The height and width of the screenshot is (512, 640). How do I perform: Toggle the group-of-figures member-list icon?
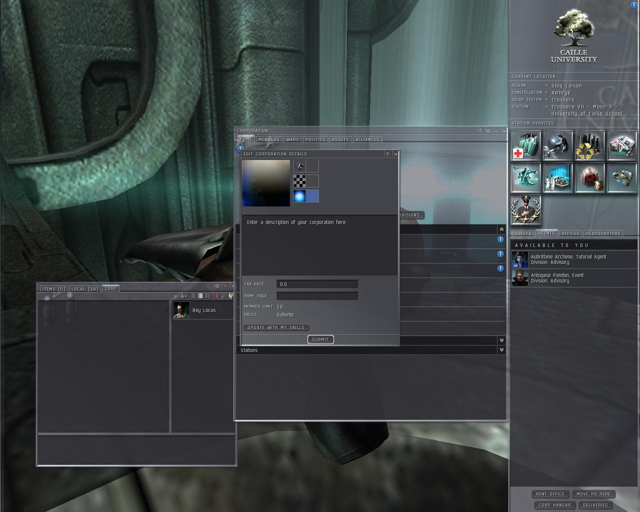(x=230, y=296)
